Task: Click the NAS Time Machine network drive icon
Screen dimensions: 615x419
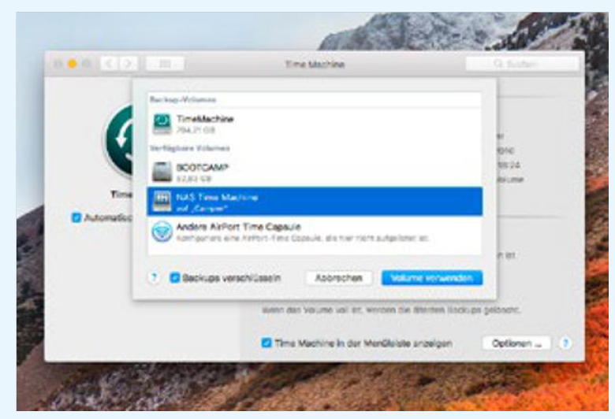Action: [x=162, y=202]
